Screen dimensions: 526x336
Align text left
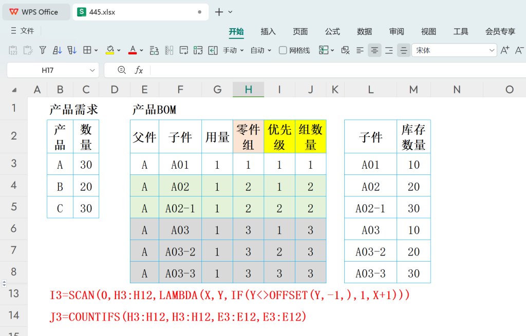[360, 50]
